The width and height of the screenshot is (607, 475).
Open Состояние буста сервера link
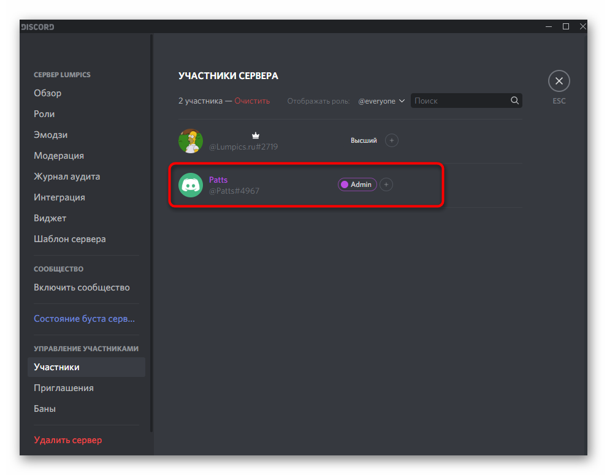(x=84, y=319)
